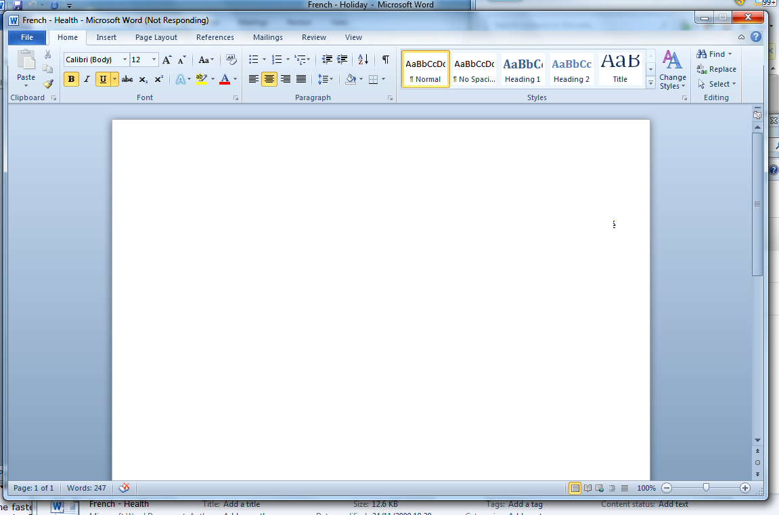The height and width of the screenshot is (515, 779).
Task: Click the Clear Formatting icon
Action: [231, 60]
